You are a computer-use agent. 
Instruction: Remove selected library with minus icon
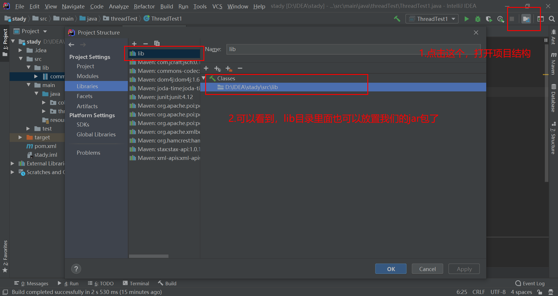(146, 44)
